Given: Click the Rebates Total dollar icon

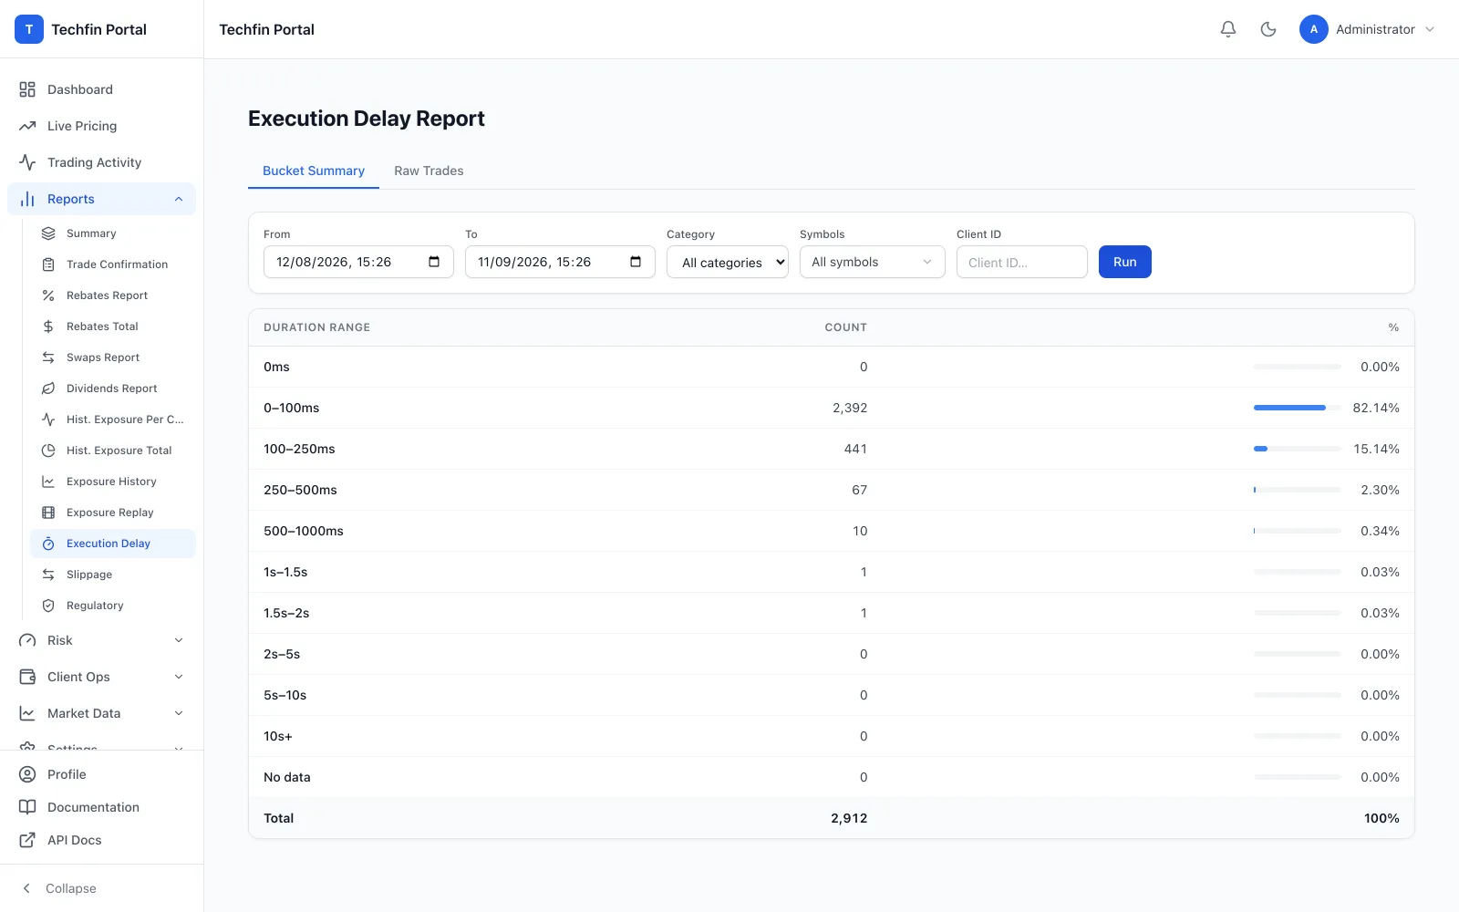Looking at the screenshot, I should tap(48, 326).
